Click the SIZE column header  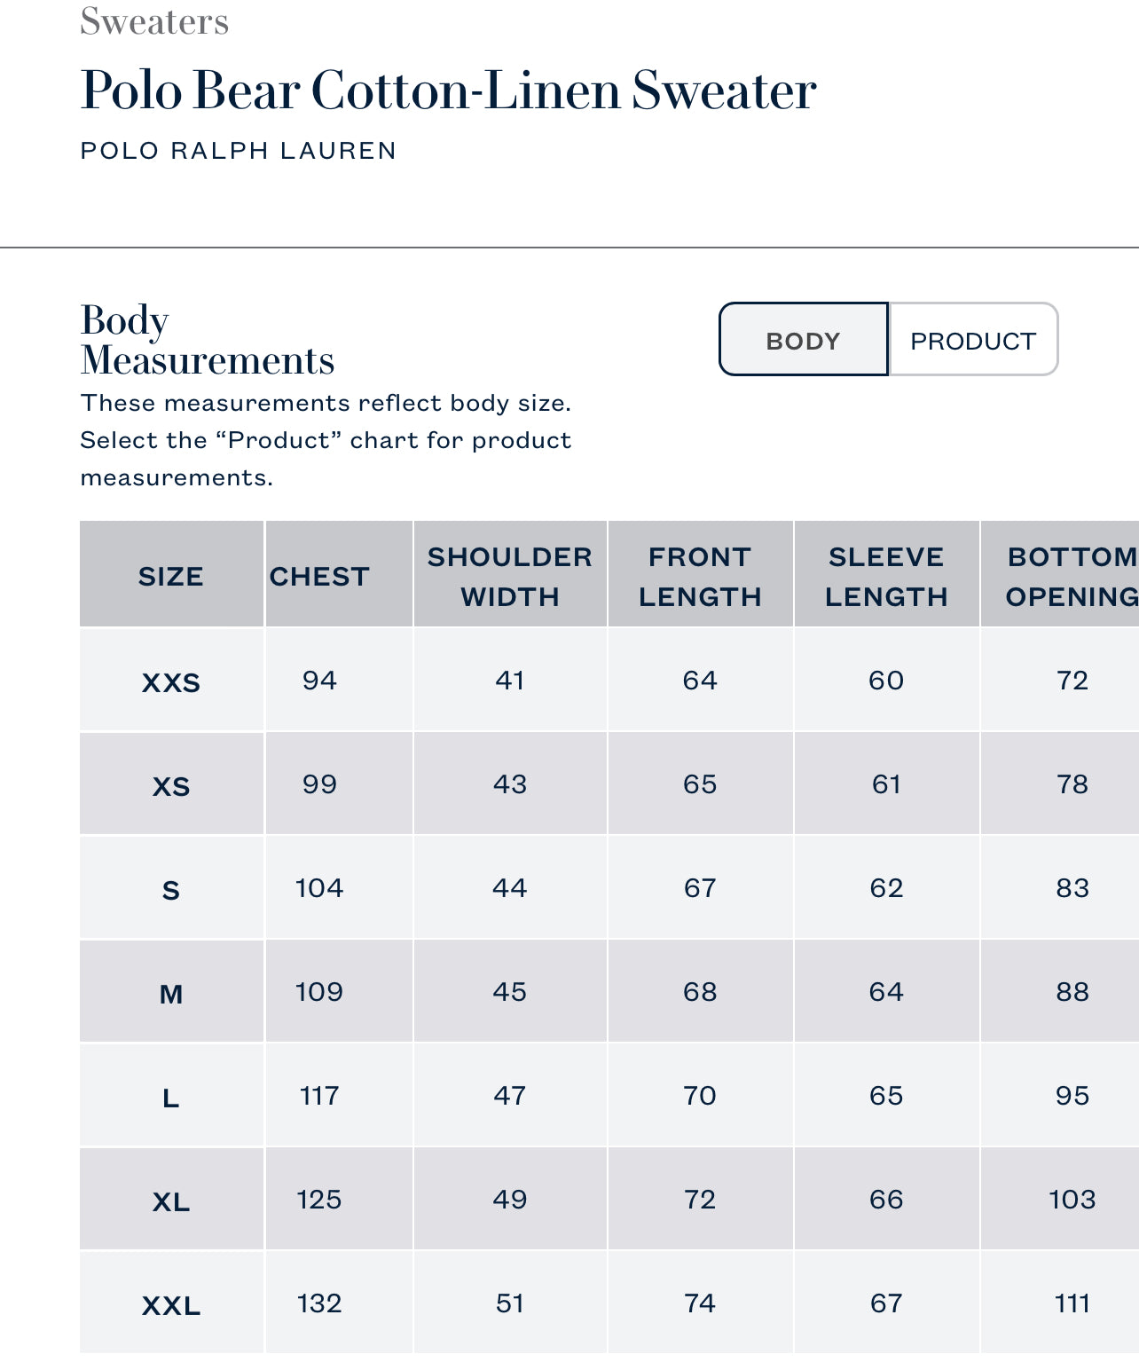[171, 577]
